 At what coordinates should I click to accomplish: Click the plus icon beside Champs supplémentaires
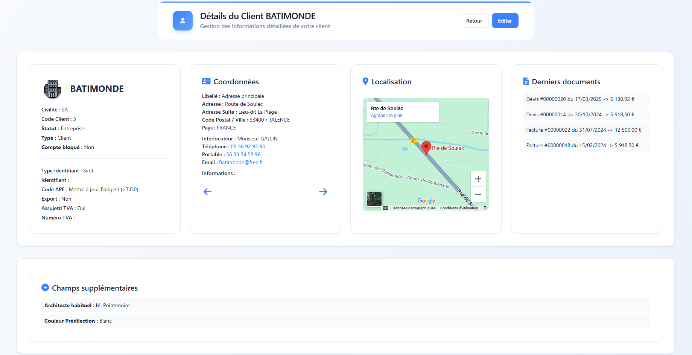[x=45, y=287]
